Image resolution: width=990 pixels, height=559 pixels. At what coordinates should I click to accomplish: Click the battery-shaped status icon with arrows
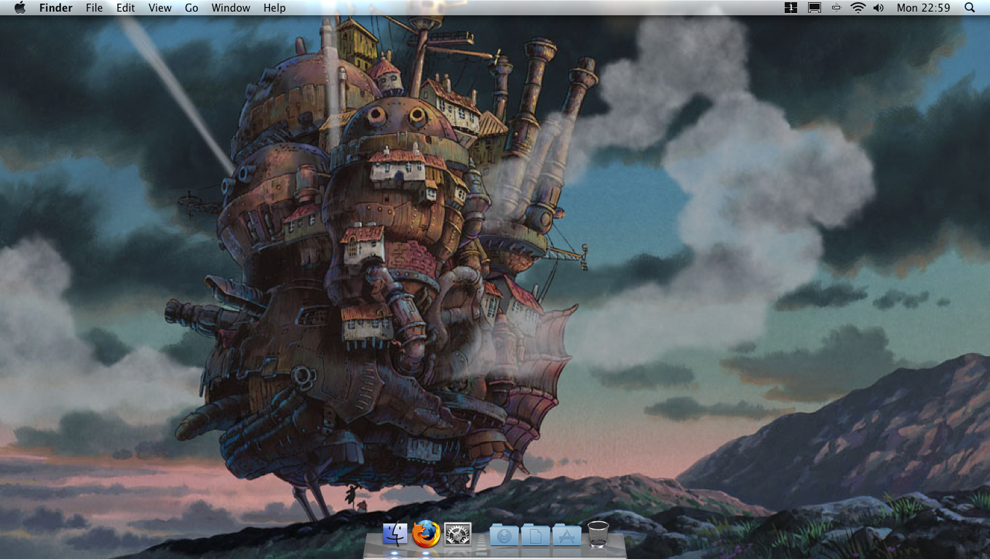pyautogui.click(x=836, y=8)
